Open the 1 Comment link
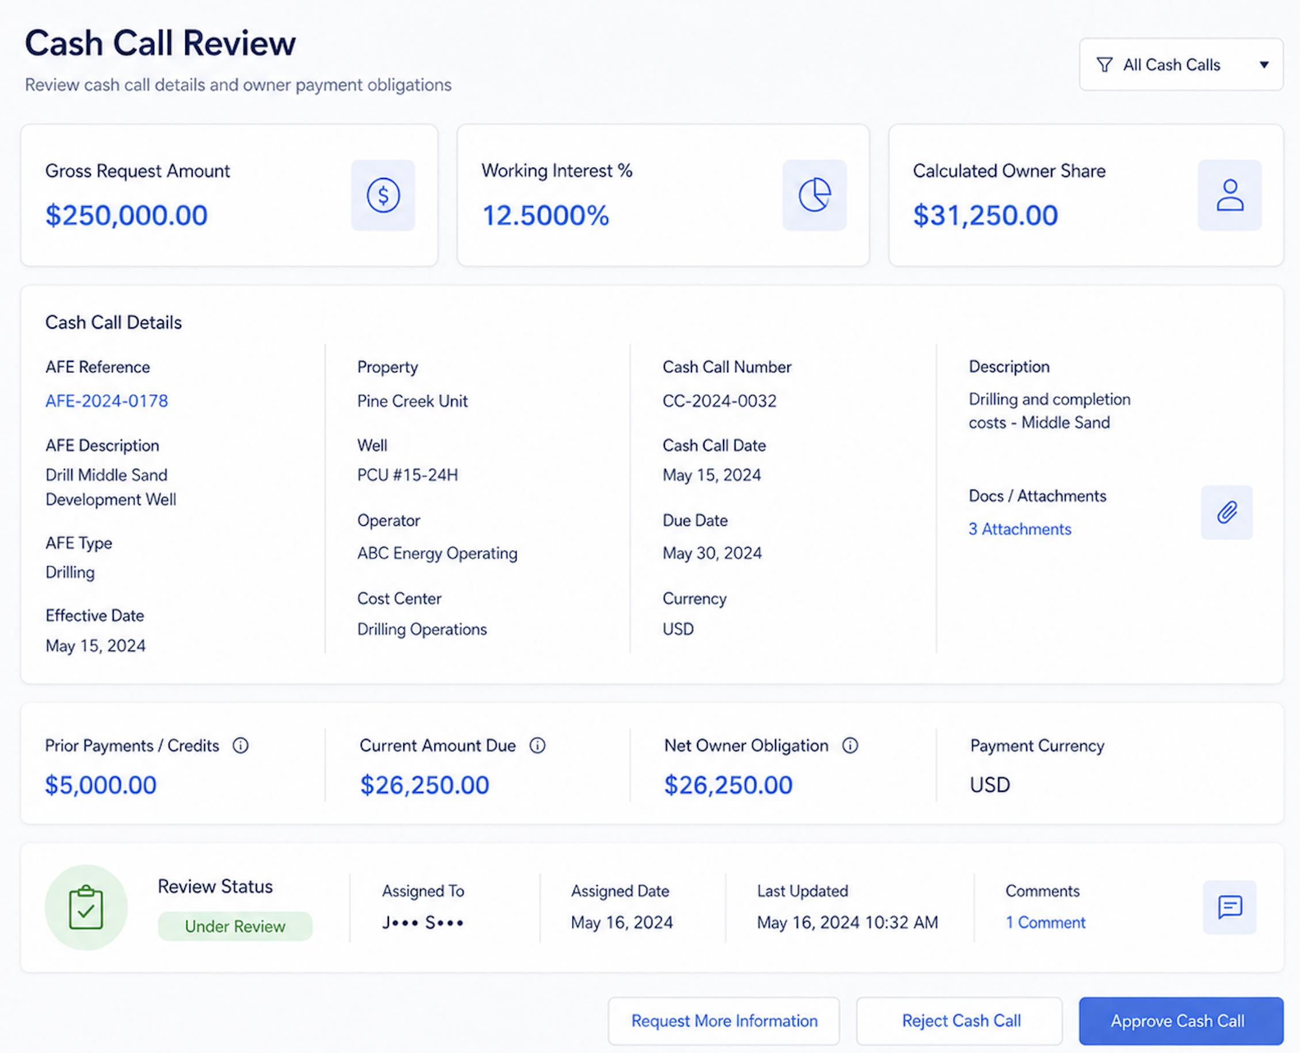1300x1053 pixels. coord(1045,922)
